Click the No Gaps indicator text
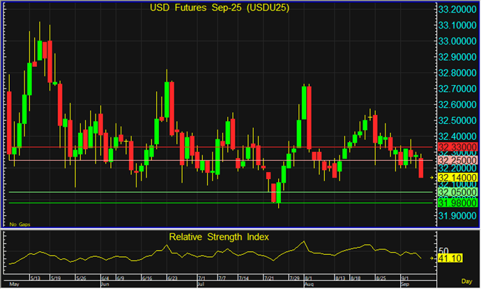The image size is (481, 289). click(17, 224)
